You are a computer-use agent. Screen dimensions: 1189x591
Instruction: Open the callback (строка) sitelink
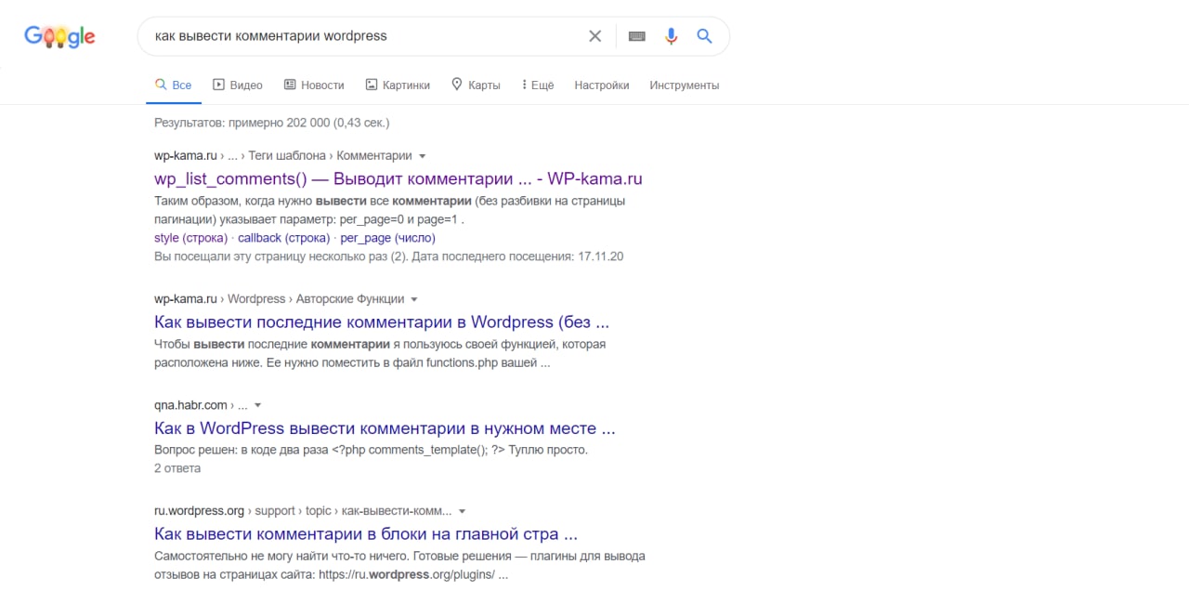(283, 238)
